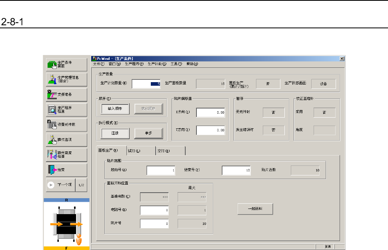The width and height of the screenshot is (388, 250).
Task: Open 生产管理信息(综合) sidebar button
Action: click(66, 79)
